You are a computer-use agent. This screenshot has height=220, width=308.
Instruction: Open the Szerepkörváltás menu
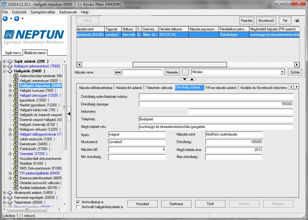(x=43, y=12)
